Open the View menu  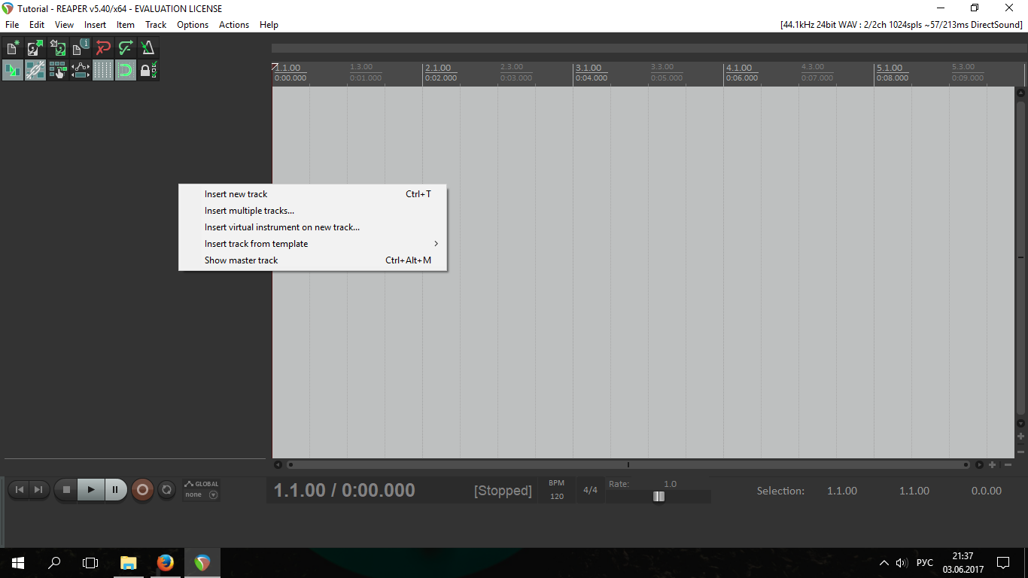(64, 25)
